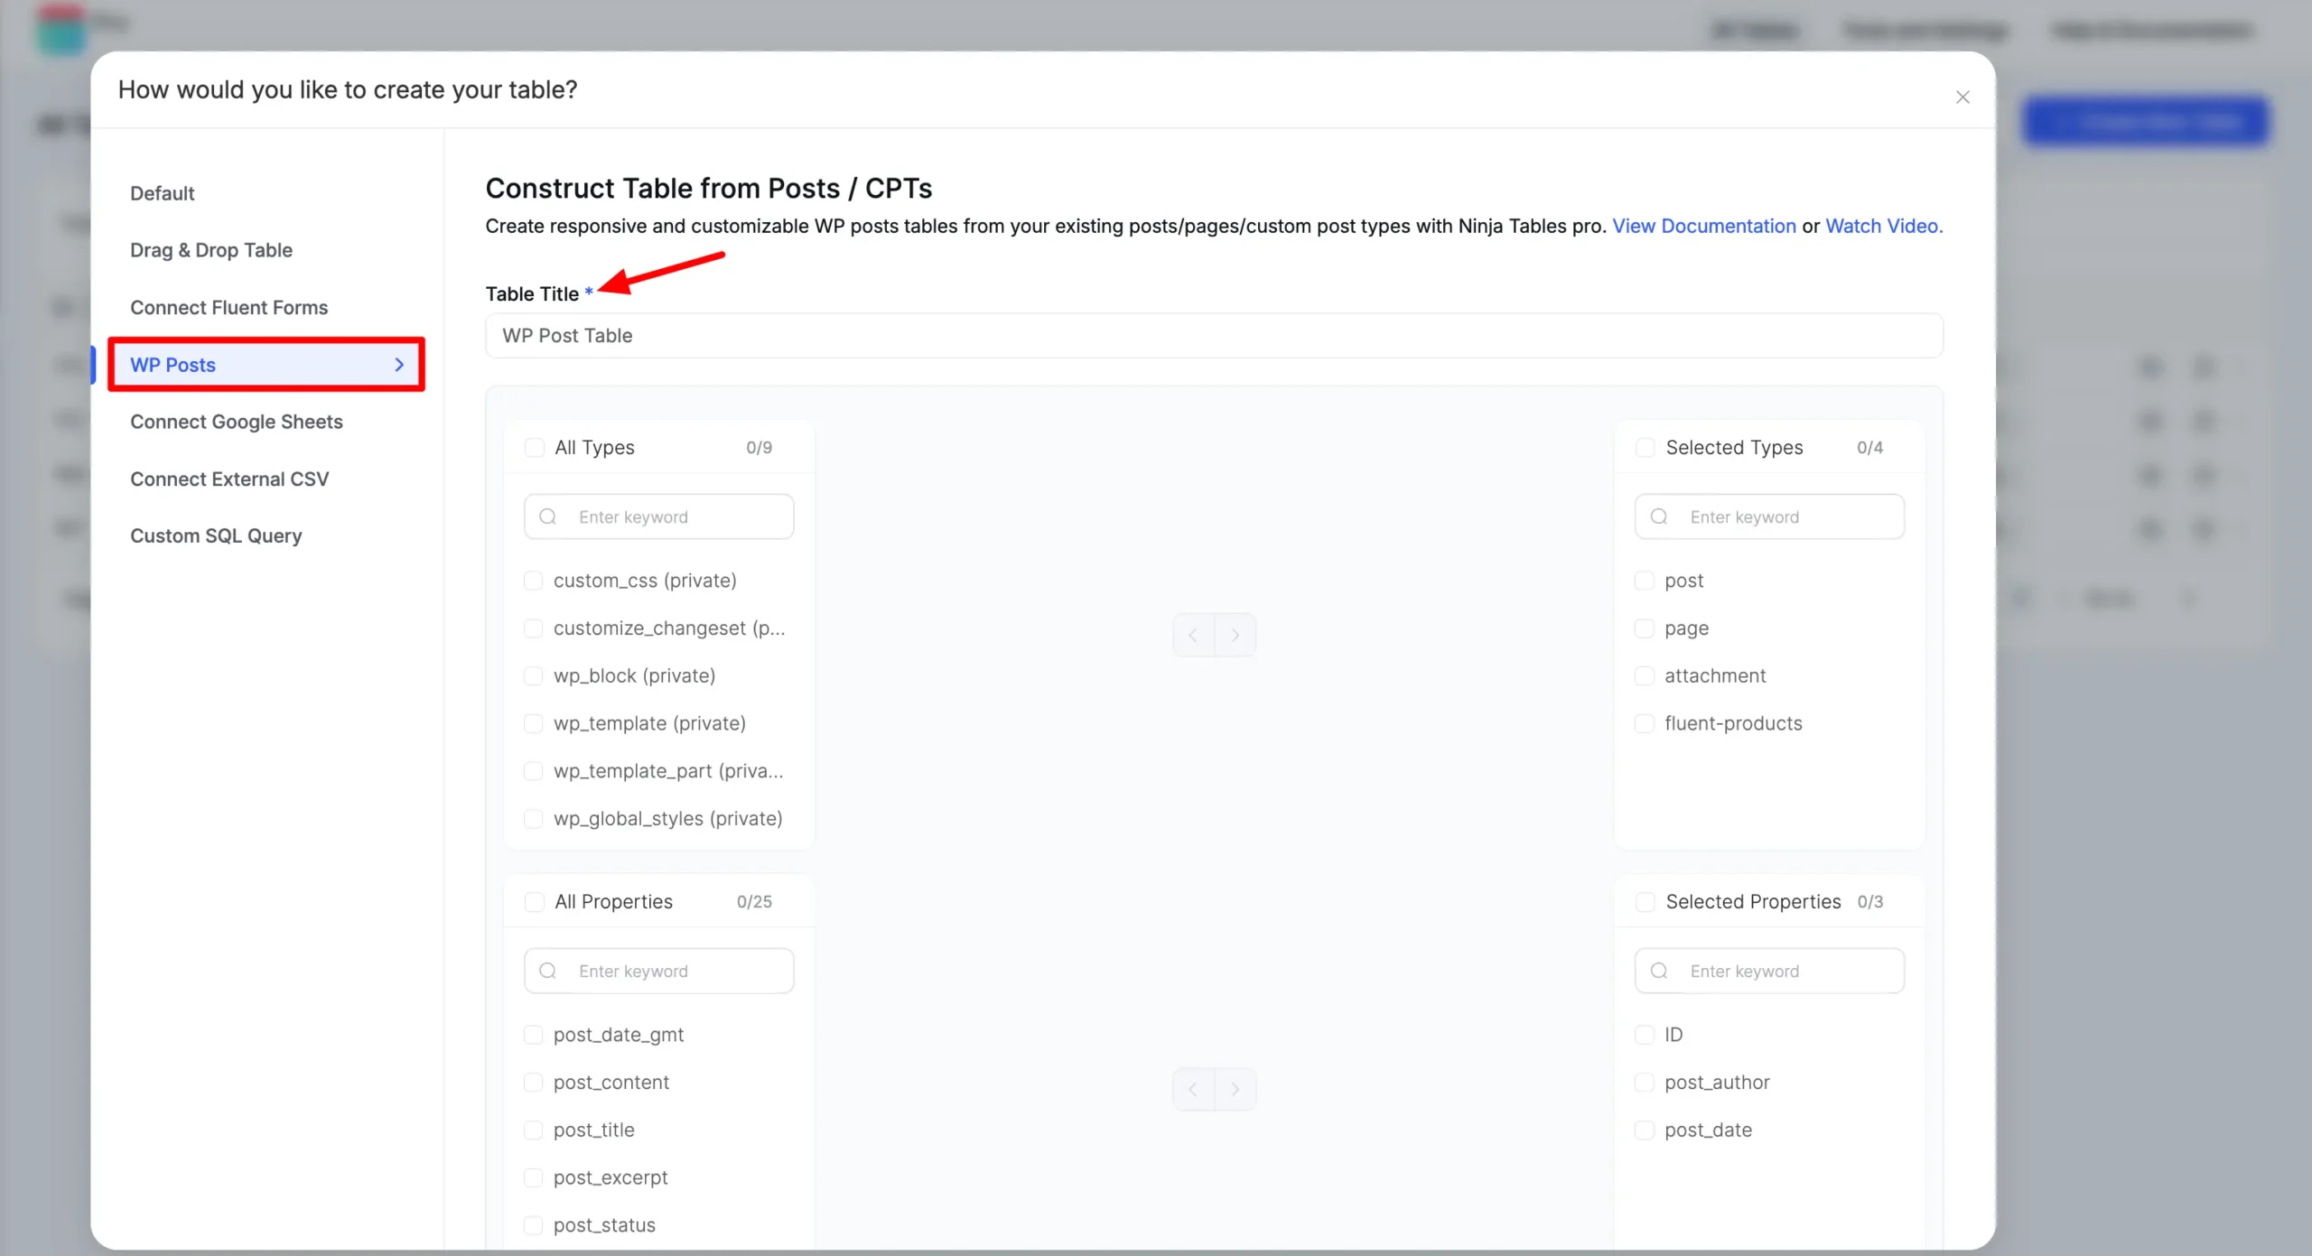Check the All Types checkbox
Viewport: 2312px width, 1256px height.
(535, 448)
